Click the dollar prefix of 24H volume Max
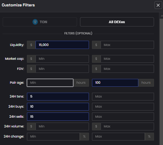This screenshot has height=145, width=163. tap(96, 126)
